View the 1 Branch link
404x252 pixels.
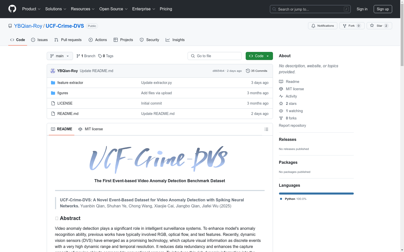[x=86, y=56]
